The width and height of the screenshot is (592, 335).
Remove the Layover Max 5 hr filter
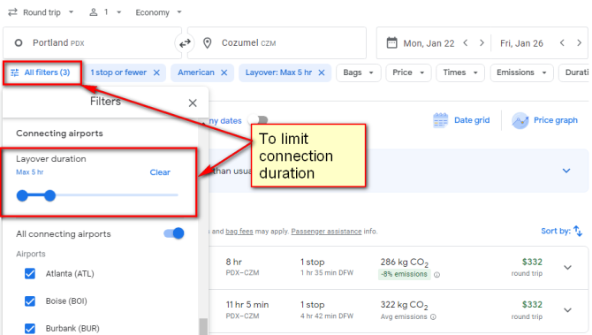(x=322, y=72)
